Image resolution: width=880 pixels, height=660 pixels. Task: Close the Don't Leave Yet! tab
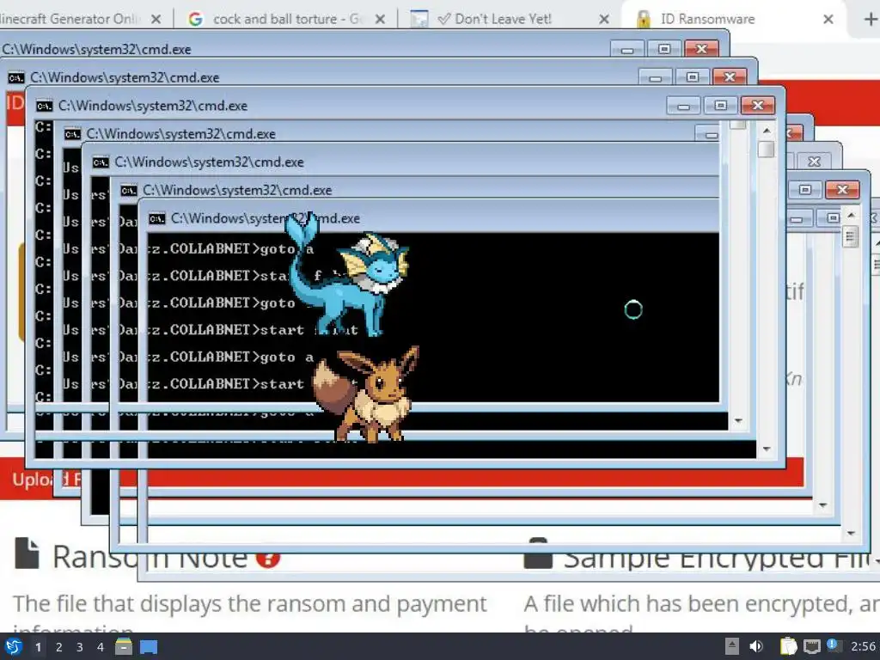tap(604, 19)
